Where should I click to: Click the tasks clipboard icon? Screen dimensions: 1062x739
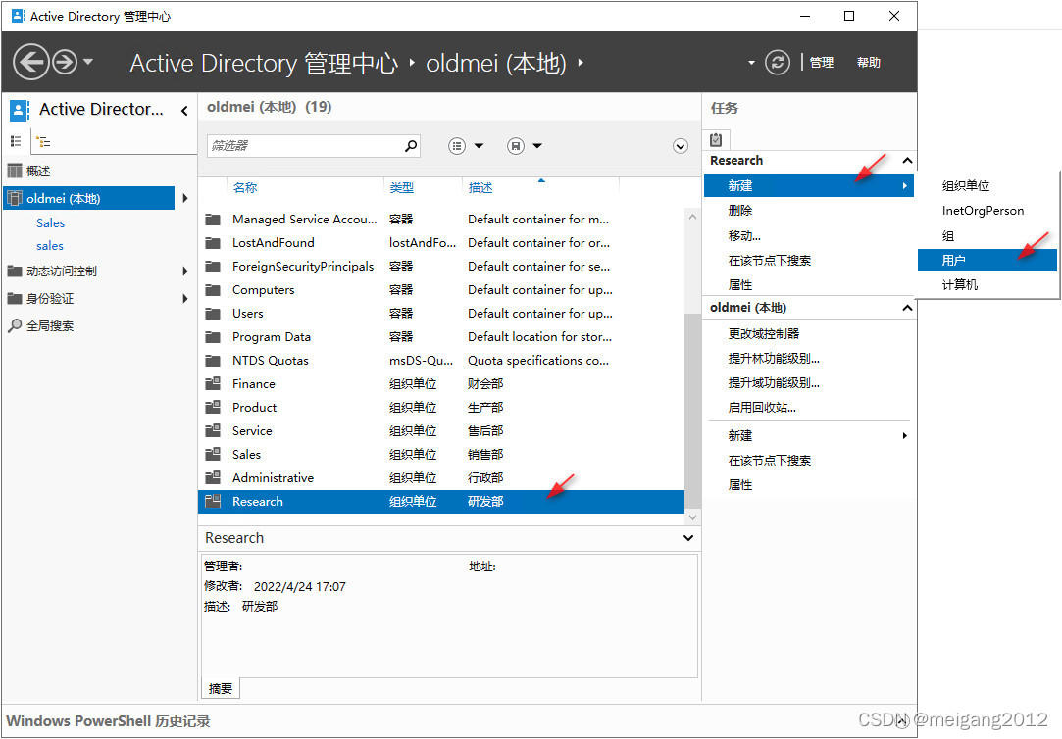pyautogui.click(x=716, y=140)
